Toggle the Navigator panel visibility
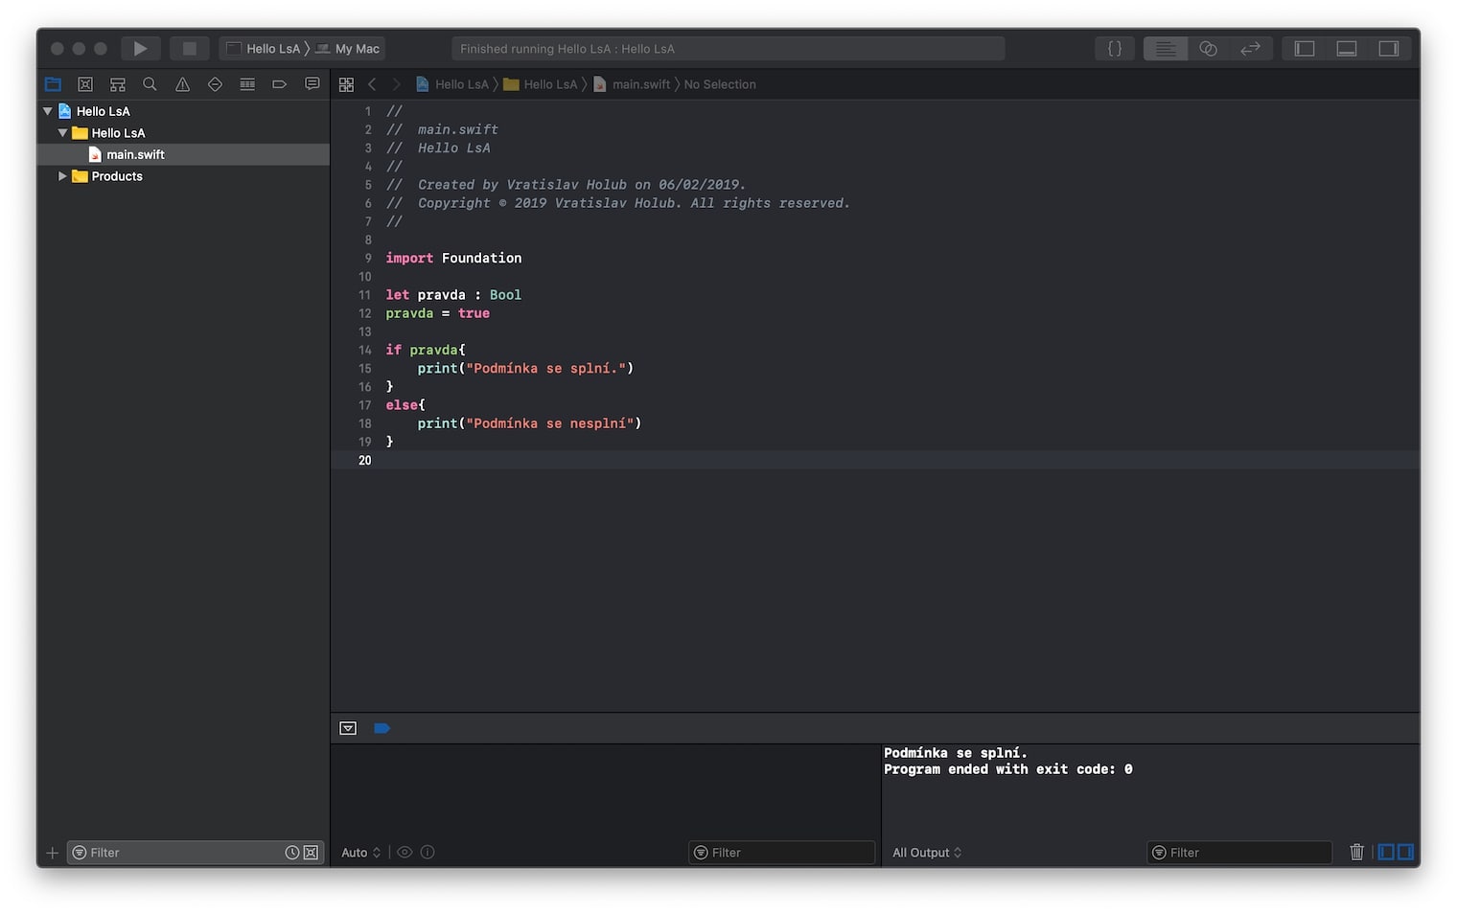This screenshot has height=913, width=1457. (1304, 49)
